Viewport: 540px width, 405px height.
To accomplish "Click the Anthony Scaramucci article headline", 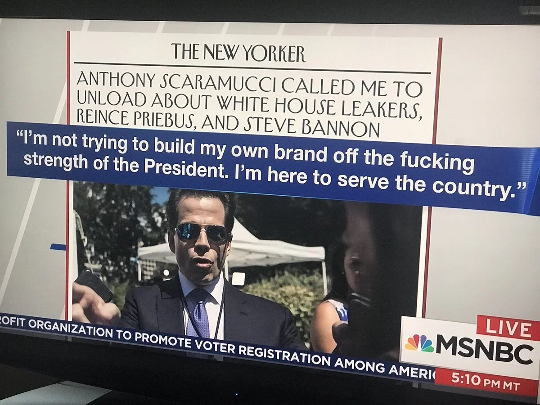I will [x=249, y=104].
